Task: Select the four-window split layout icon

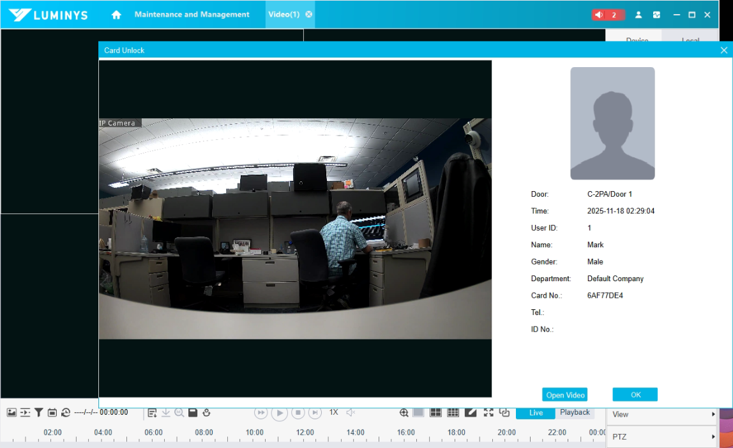Action: (x=435, y=413)
